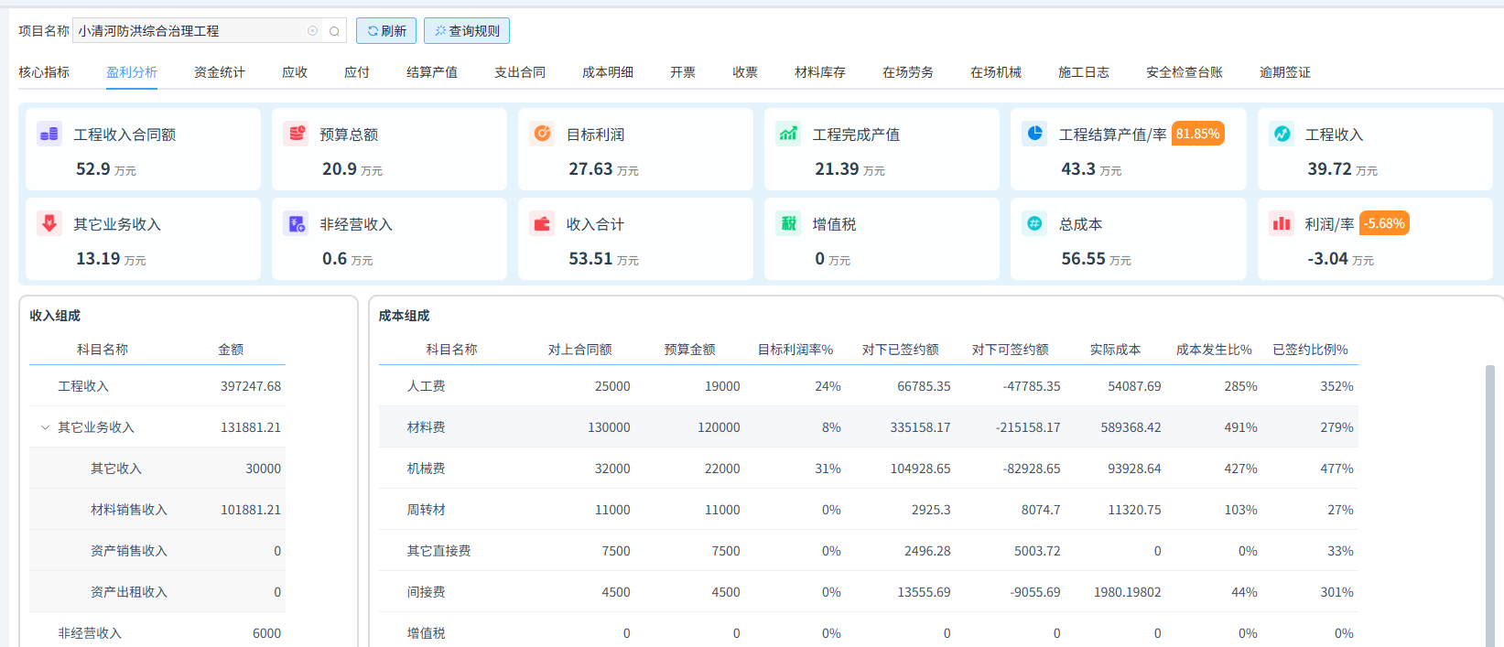This screenshot has width=1504, height=647.
Task: Click the 589368.42 actual cost value
Action: [1131, 427]
